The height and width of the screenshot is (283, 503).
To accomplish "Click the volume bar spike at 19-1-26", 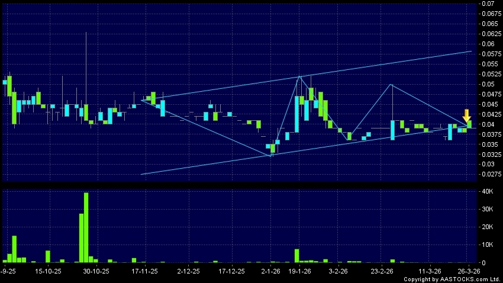I will click(296, 256).
